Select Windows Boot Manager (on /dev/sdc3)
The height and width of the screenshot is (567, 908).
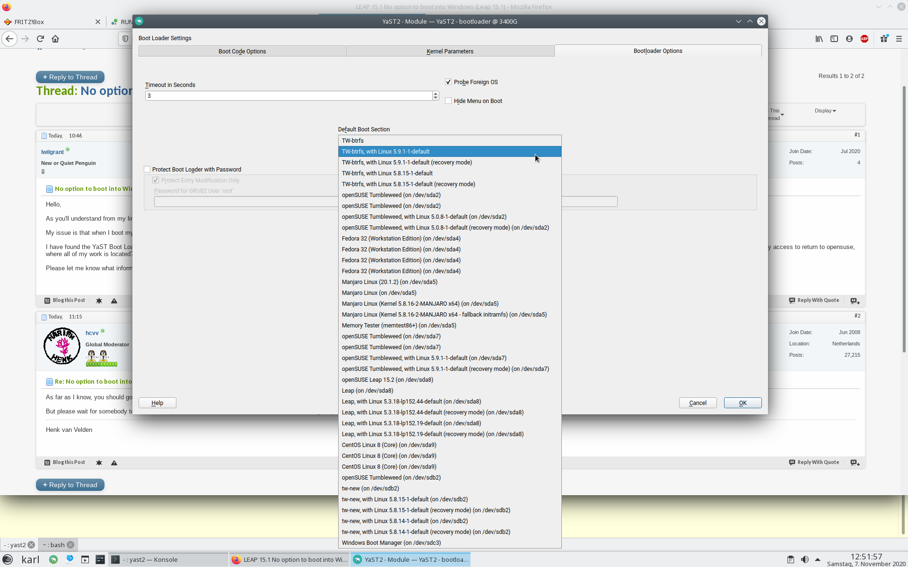[x=450, y=543]
